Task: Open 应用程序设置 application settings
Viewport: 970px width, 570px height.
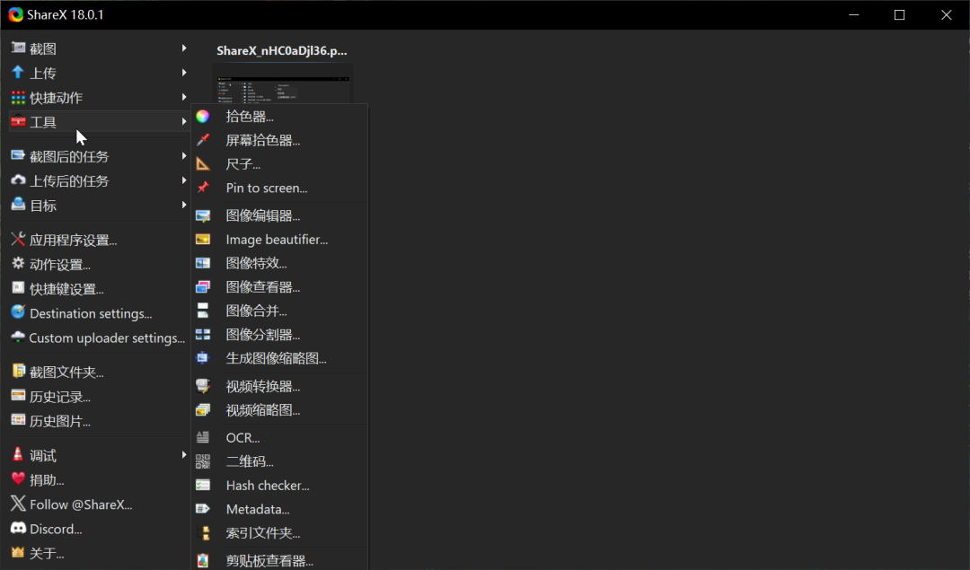Action: (x=99, y=240)
